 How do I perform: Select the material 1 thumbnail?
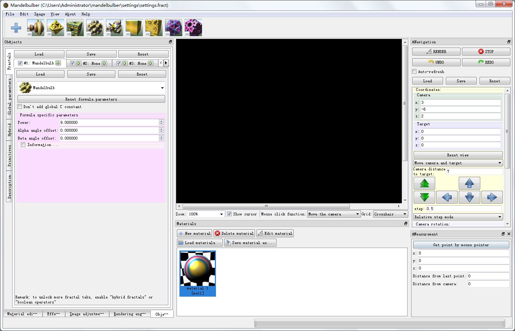tap(198, 273)
